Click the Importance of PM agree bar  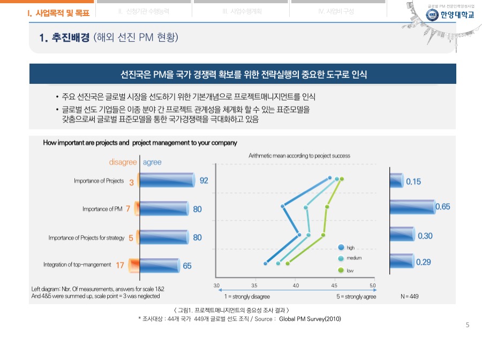[x=164, y=208]
